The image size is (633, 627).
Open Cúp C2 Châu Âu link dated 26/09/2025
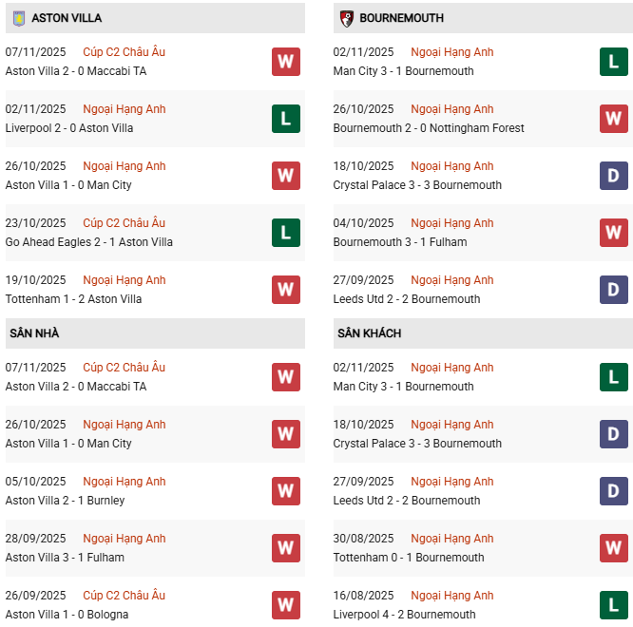coord(124,596)
